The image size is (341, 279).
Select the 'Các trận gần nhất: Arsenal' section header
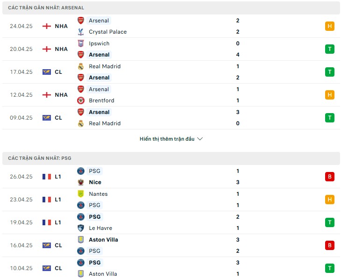[46, 8]
